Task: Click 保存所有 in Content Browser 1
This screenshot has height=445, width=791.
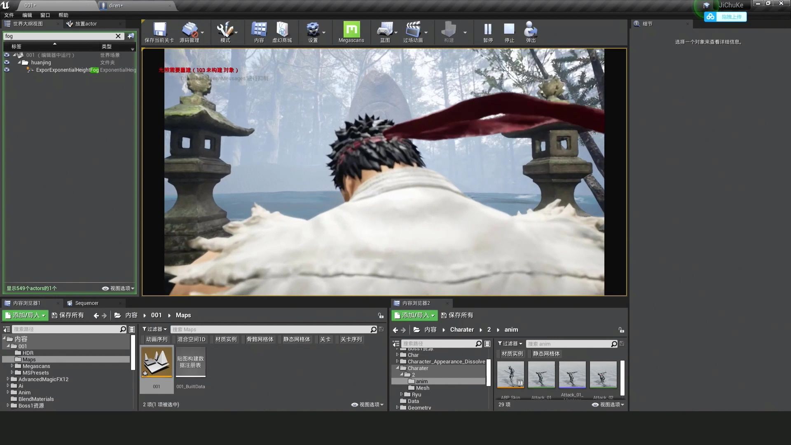Action: 68,316
